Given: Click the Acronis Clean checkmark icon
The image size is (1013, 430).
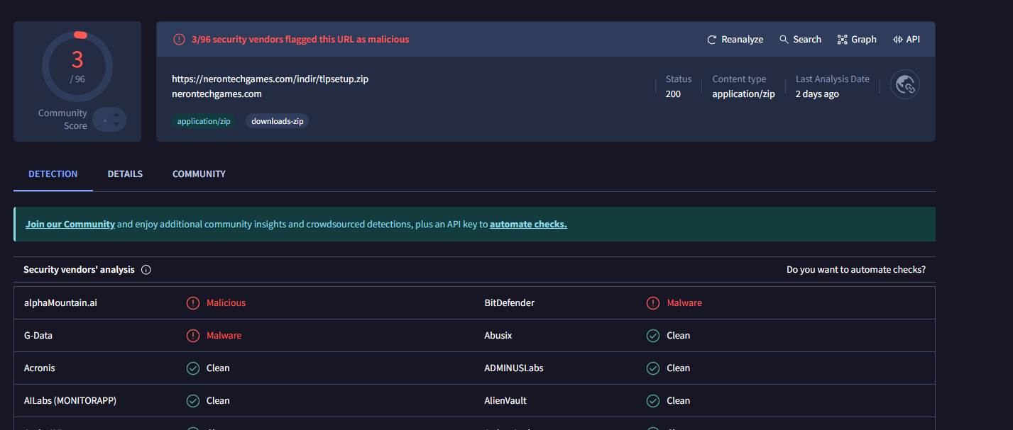Looking at the screenshot, I should click(x=193, y=368).
